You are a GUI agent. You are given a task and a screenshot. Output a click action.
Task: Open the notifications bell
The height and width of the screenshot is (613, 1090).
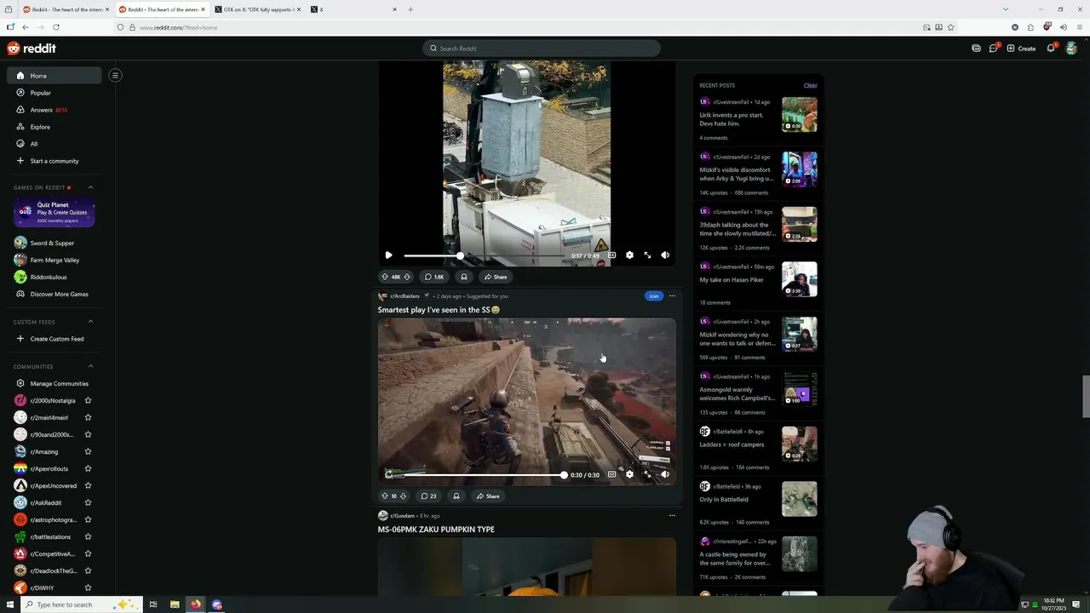(x=1051, y=49)
